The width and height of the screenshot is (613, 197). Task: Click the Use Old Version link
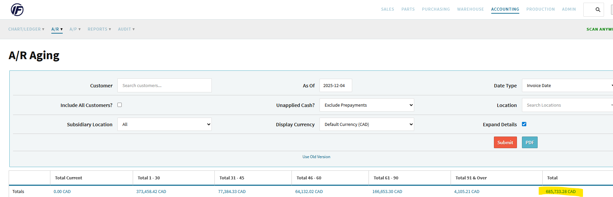coord(316,157)
